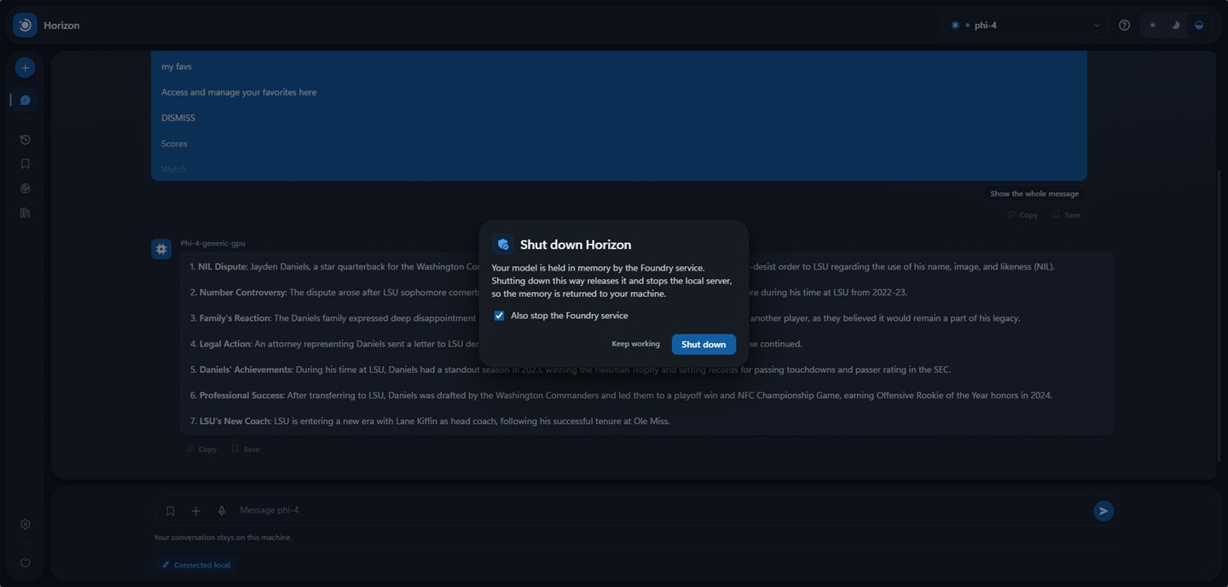Image resolution: width=1228 pixels, height=587 pixels.
Task: Click "Your conversation stays on this machine."
Action: pos(223,538)
